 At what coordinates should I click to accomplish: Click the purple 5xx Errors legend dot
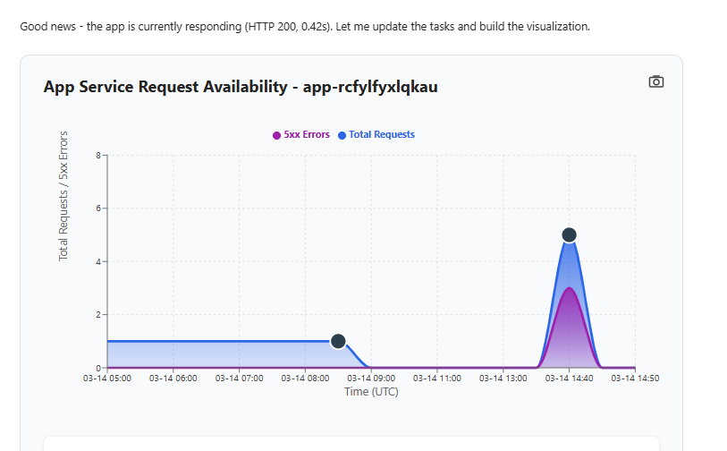276,135
